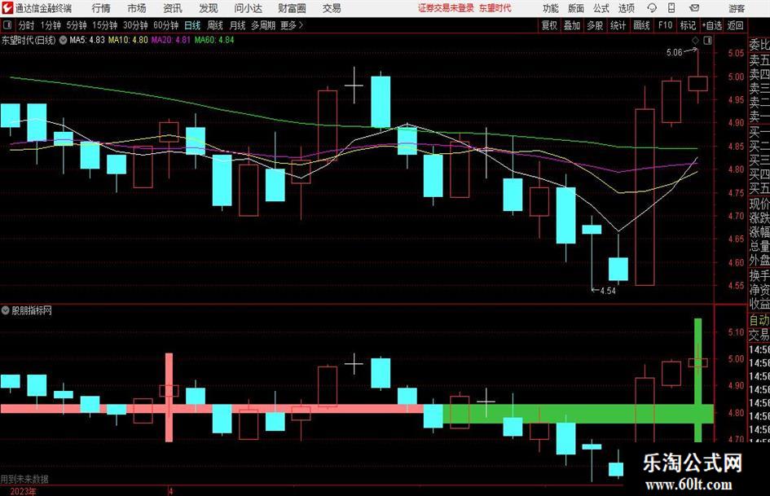
Task: Expand the 东望时代(日线) indicator dropdown arrow
Action: 63,40
